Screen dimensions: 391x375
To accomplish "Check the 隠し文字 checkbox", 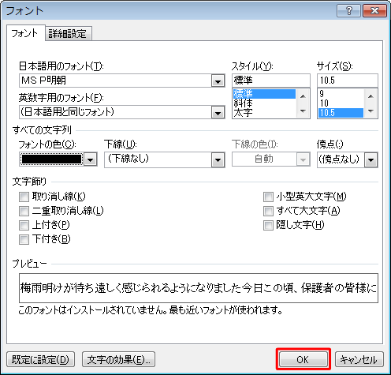I will 268,225.
